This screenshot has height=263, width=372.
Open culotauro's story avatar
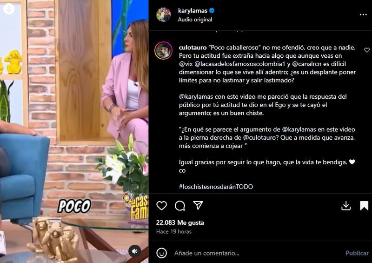tap(164, 51)
